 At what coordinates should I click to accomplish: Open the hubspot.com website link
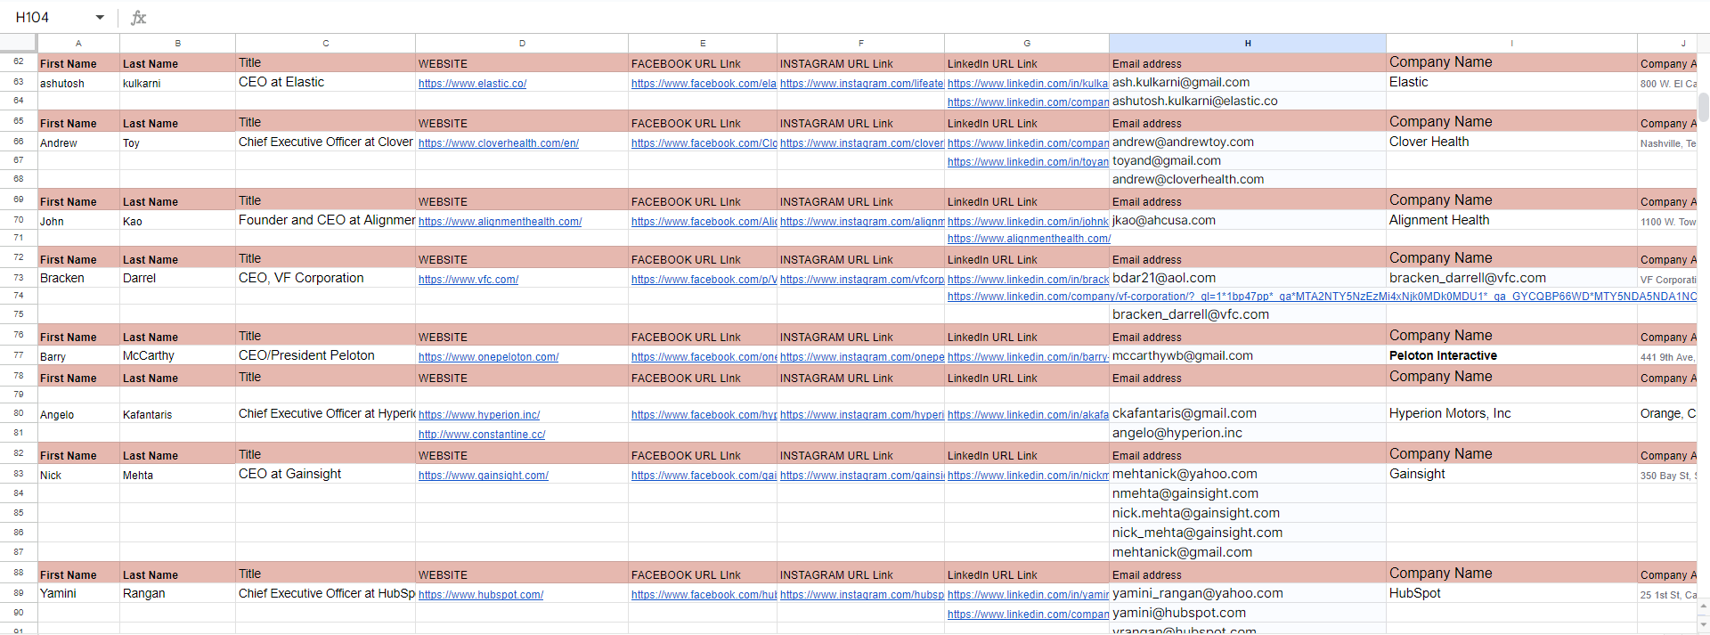click(481, 595)
